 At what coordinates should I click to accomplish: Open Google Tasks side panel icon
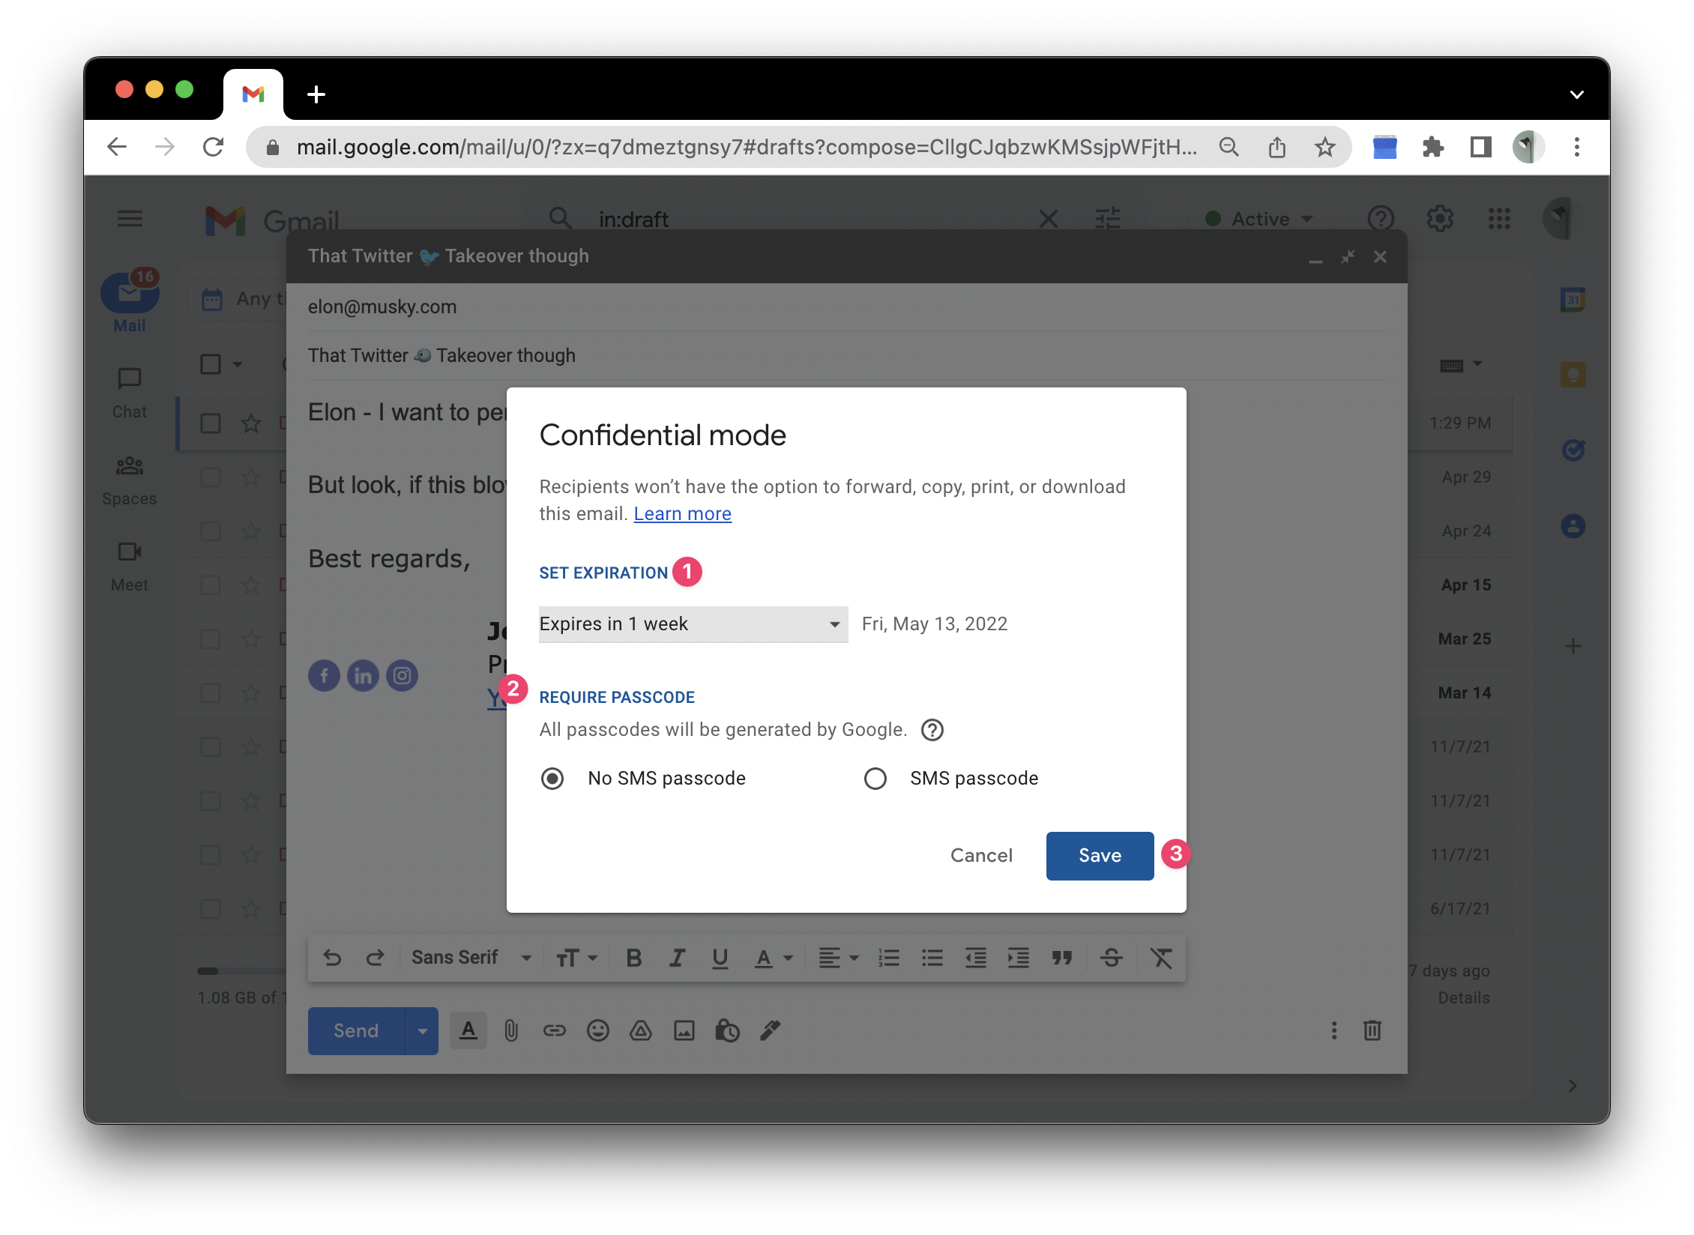click(x=1573, y=450)
